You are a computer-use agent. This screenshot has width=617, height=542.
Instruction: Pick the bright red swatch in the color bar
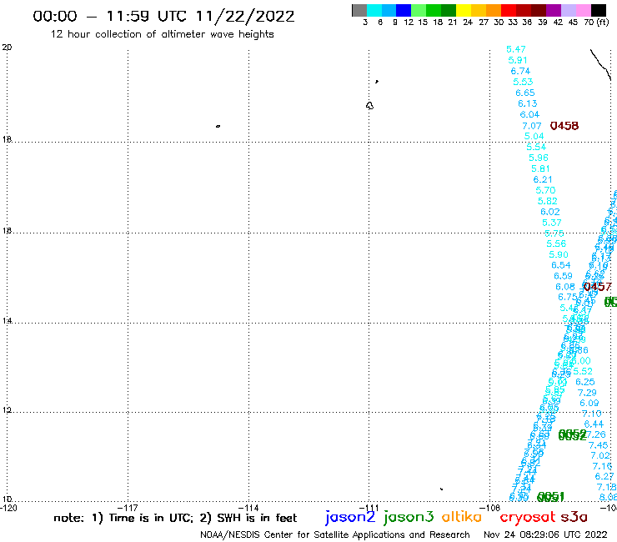[x=509, y=11]
